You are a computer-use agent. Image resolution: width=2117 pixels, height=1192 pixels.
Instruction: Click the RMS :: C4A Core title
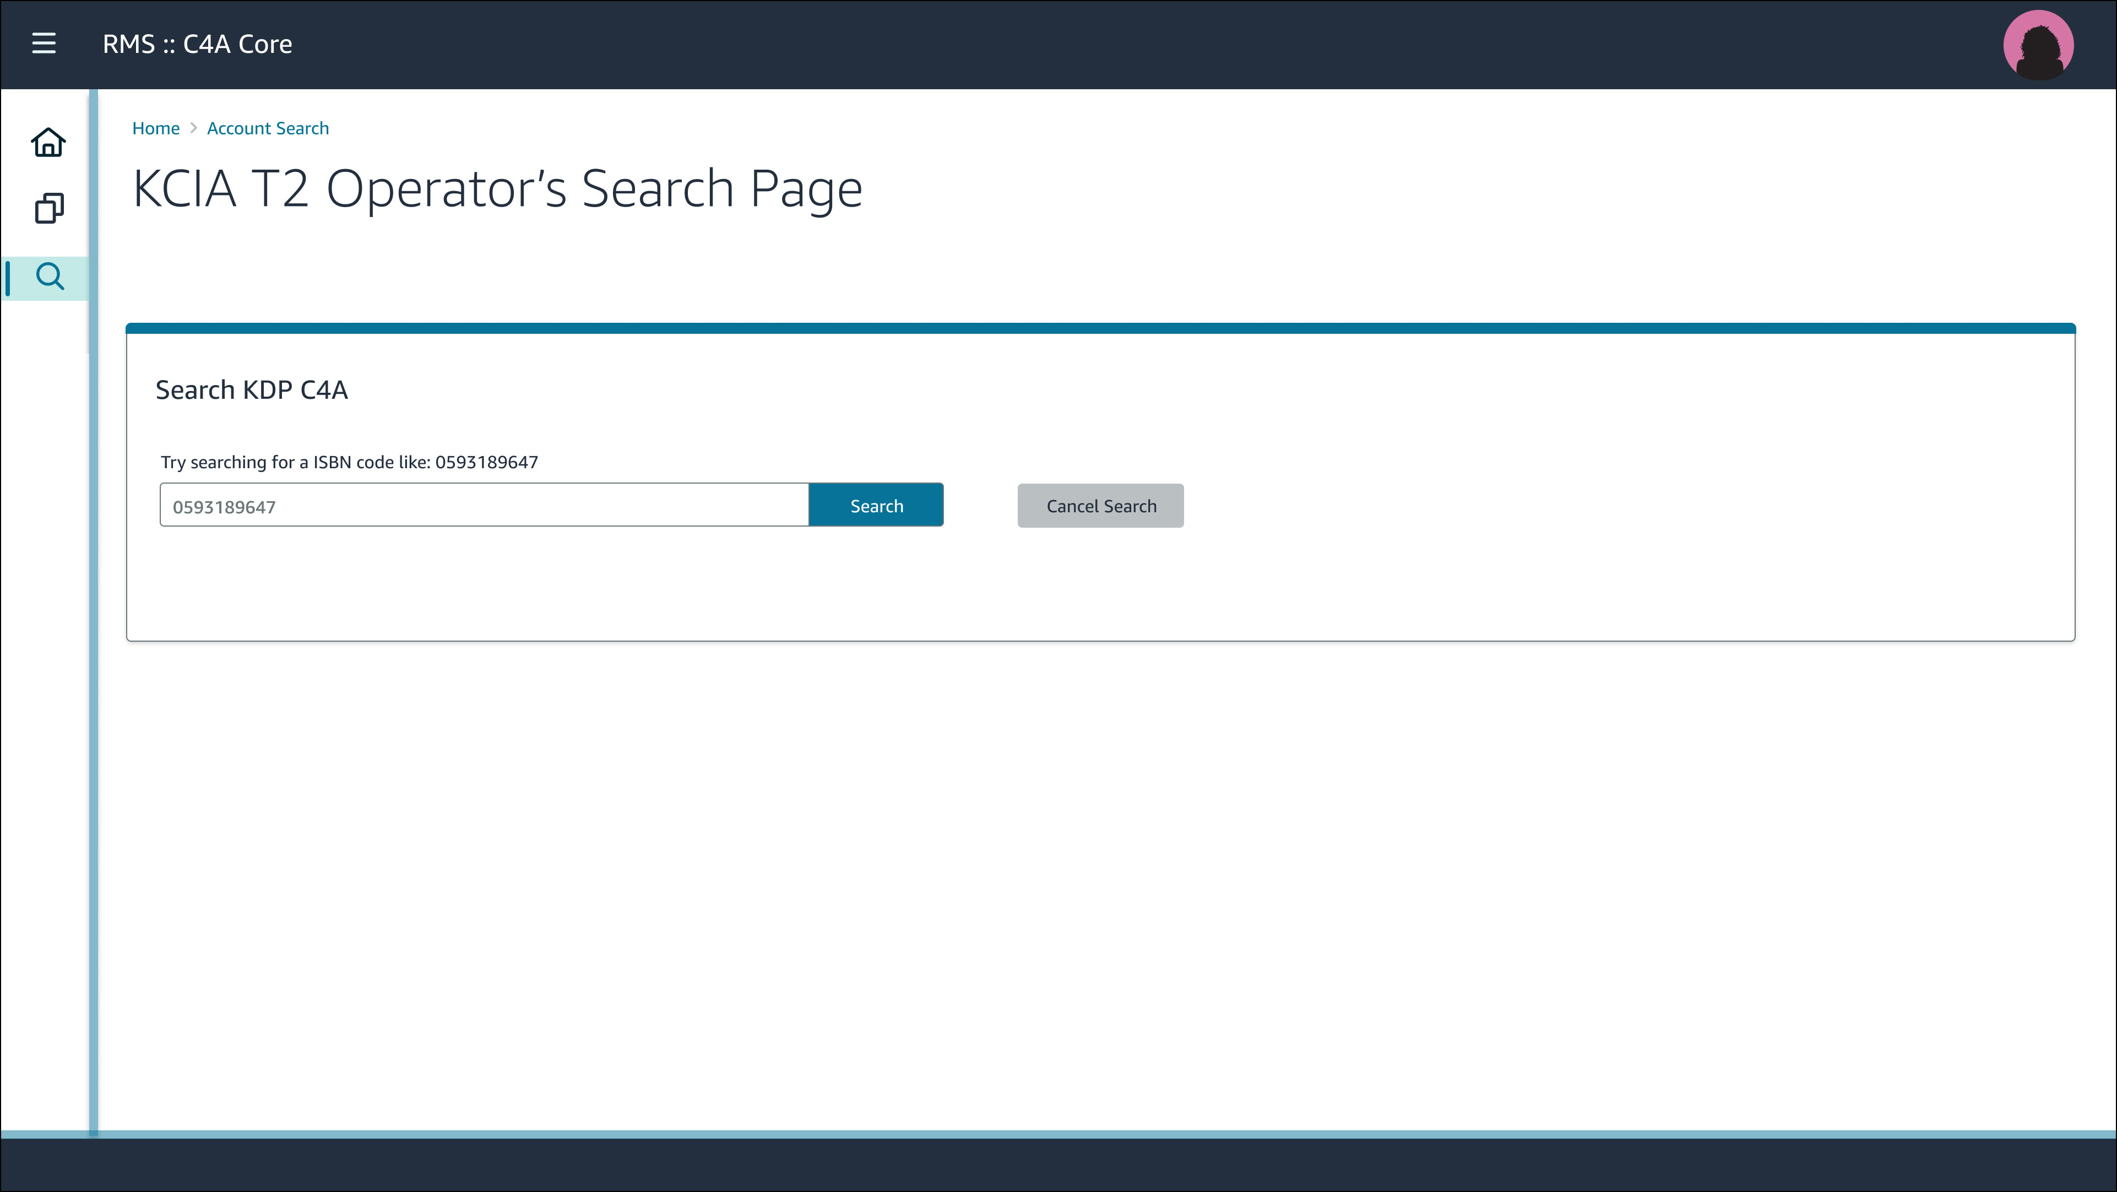point(197,44)
